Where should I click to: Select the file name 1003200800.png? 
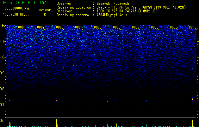coord(16,9)
